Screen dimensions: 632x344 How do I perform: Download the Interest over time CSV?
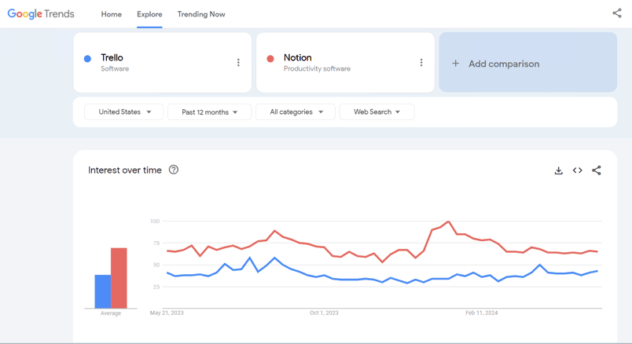pos(558,170)
